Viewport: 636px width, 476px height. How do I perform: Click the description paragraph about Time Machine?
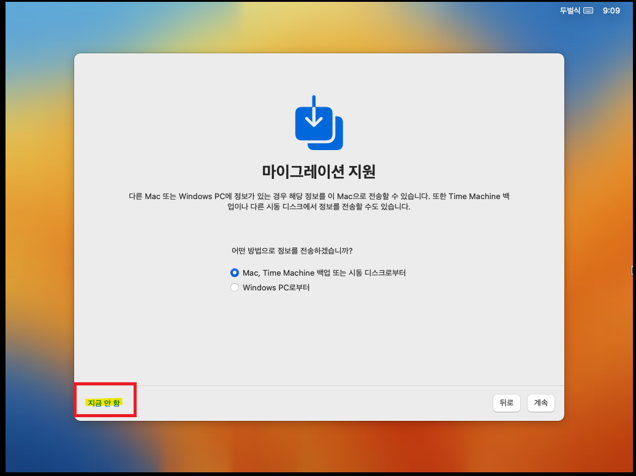tap(319, 202)
